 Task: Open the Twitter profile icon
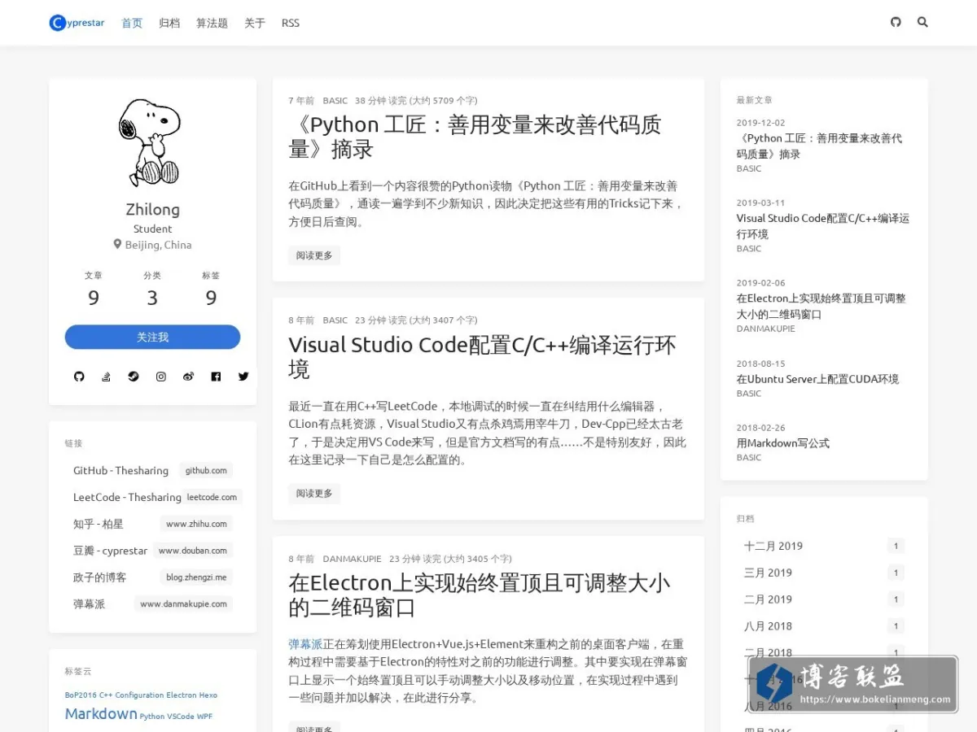[x=243, y=377]
